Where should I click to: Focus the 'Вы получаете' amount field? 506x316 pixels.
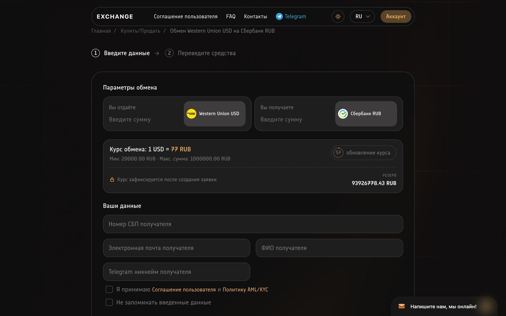295,120
